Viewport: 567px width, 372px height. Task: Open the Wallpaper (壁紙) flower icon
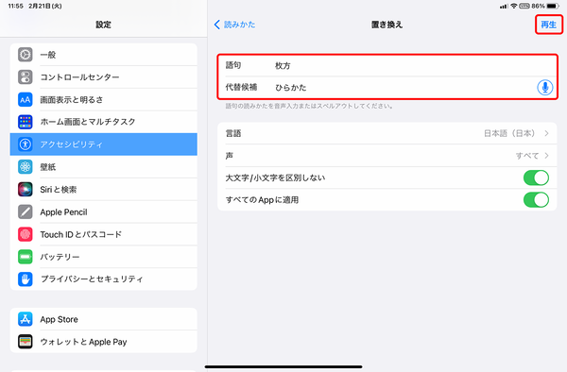(x=26, y=166)
